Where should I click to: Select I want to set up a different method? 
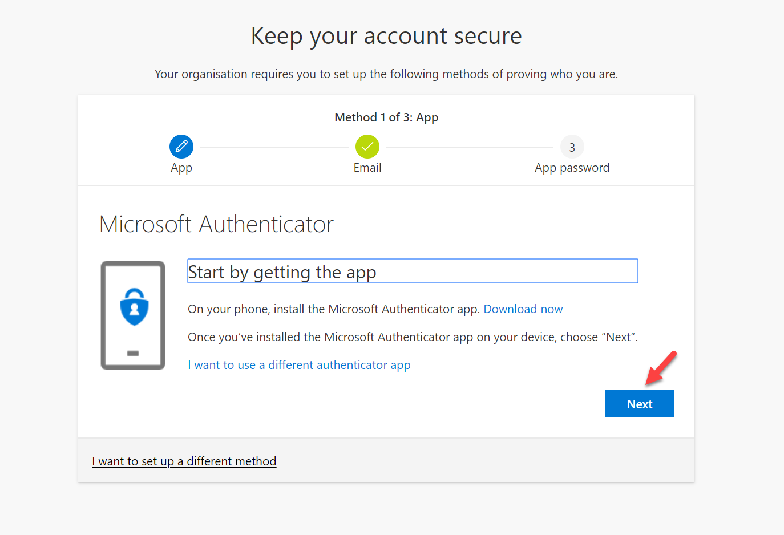click(184, 461)
